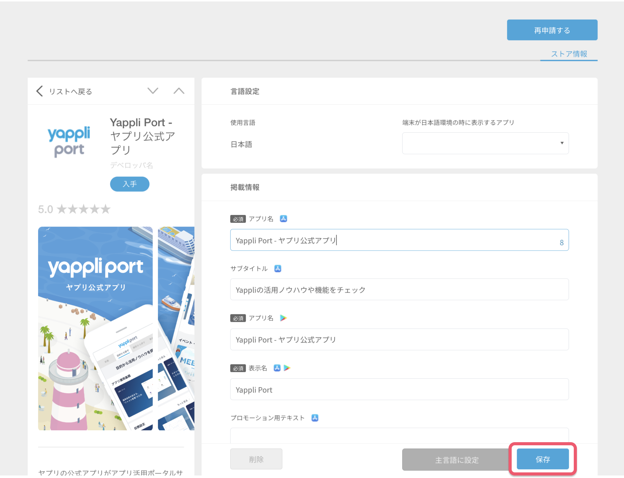Click the preview app title Yappli Port
Viewport: 624px width, 478px height.
click(143, 136)
